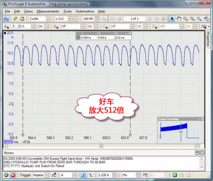Open the Trigger mode Repeat dropdown
This screenshot has width=213, height=181.
[x=46, y=175]
